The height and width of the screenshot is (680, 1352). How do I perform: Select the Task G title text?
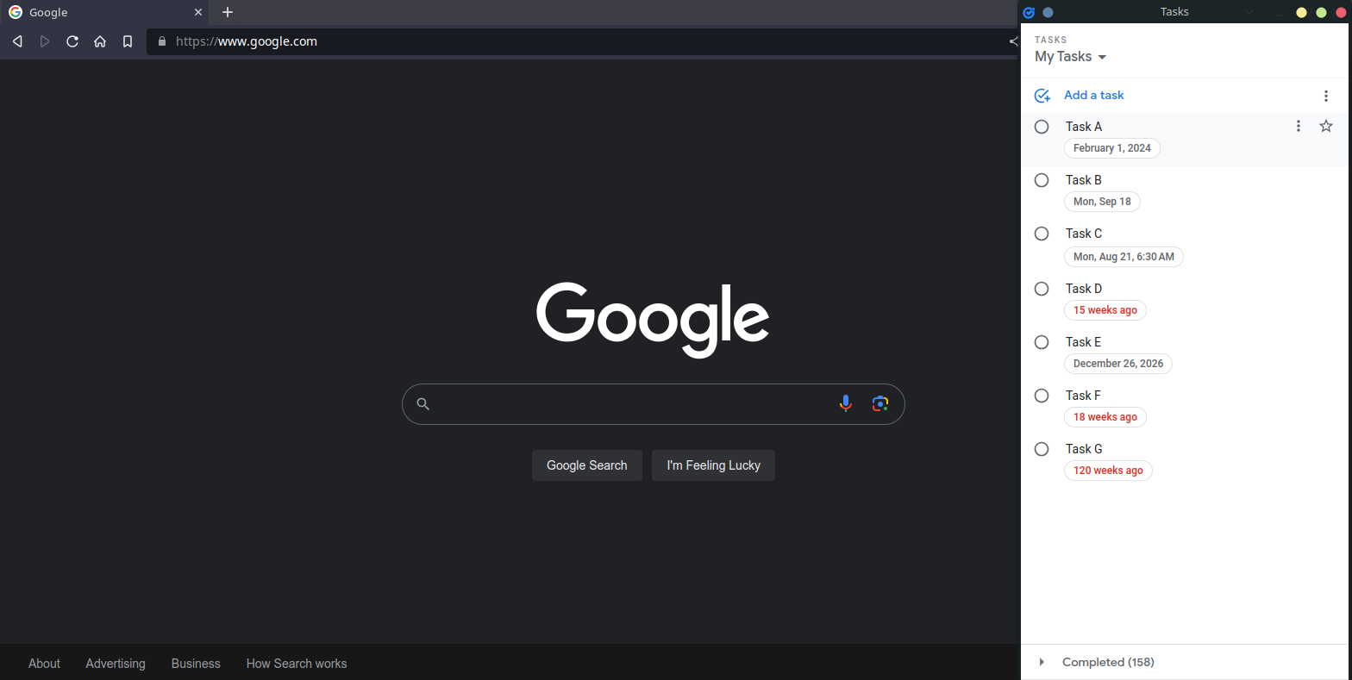click(x=1084, y=449)
